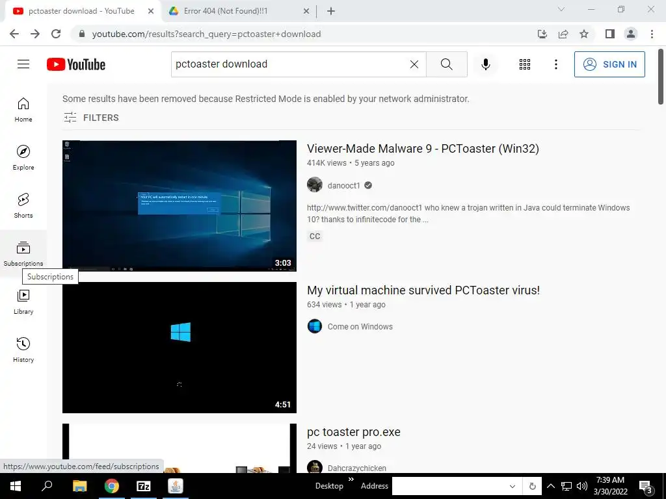
Task: Click the page vertical scrollbar thumb
Action: [661, 77]
